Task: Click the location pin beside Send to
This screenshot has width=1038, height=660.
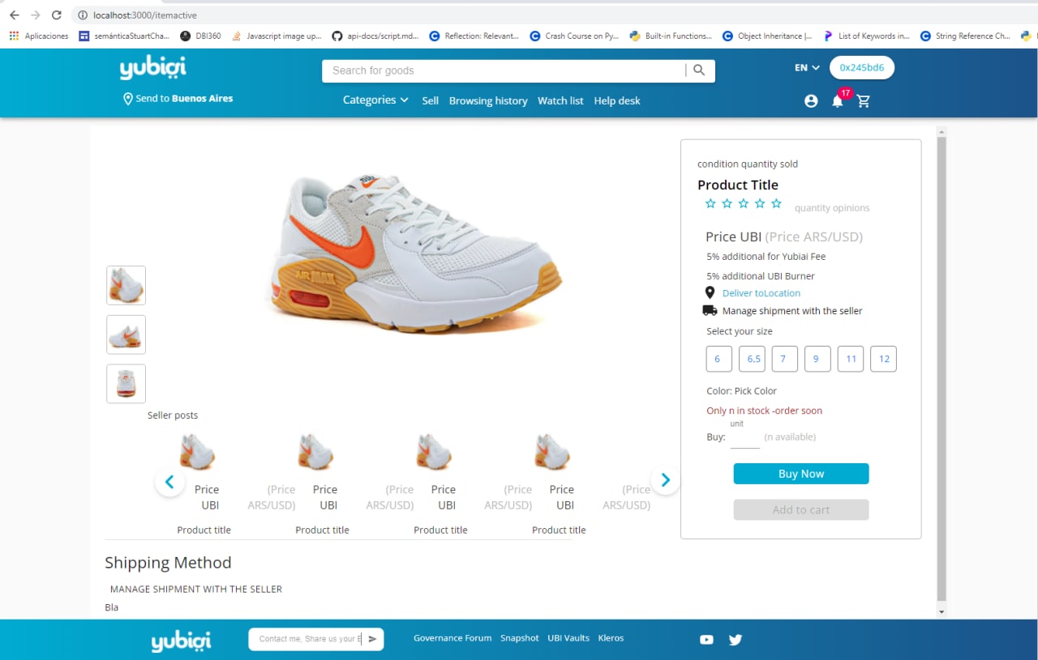Action: [x=127, y=99]
